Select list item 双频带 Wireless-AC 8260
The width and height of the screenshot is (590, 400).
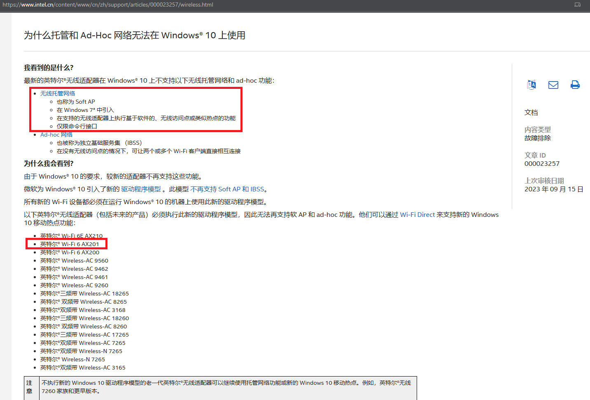tap(84, 326)
